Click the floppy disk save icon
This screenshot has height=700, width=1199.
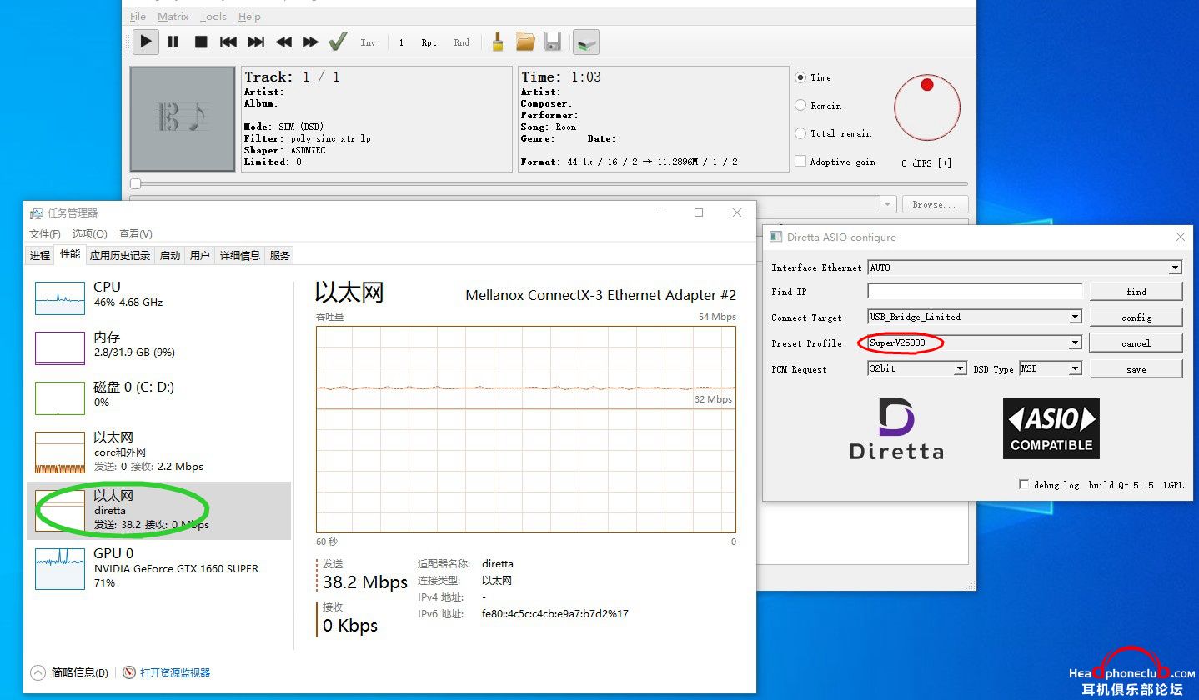point(552,42)
